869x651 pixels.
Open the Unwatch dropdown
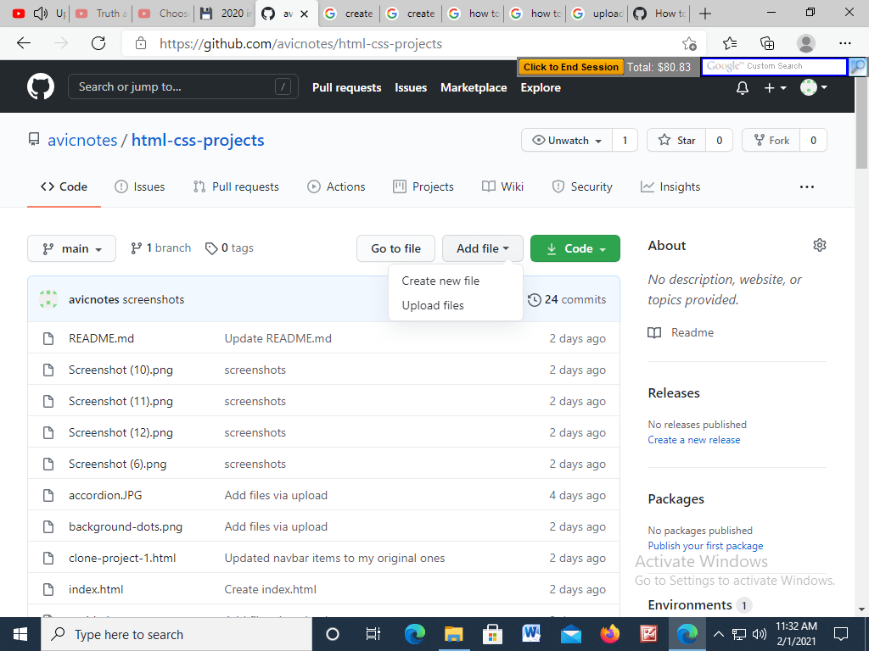tap(565, 140)
